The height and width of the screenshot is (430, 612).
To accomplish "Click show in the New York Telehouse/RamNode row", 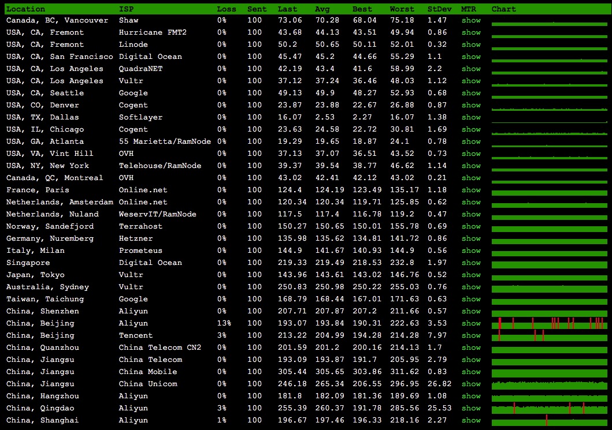I will (x=471, y=166).
